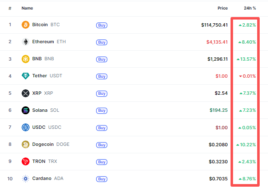This screenshot has width=268, height=187.
Task: Open the Cardano ADA name link
Action: pos(42,178)
